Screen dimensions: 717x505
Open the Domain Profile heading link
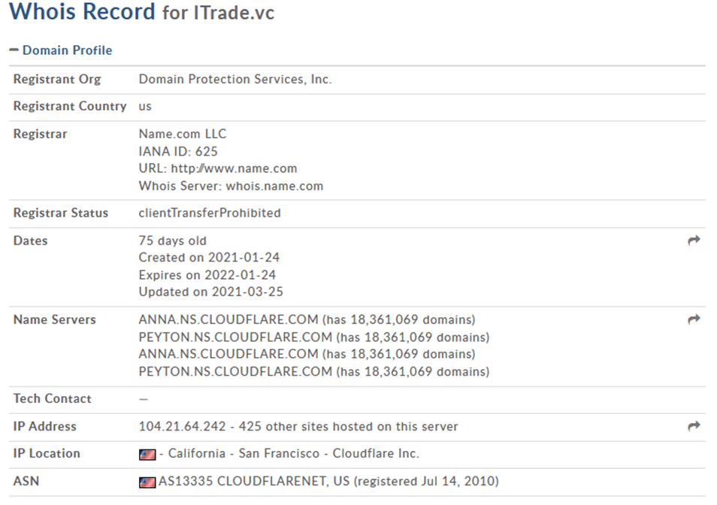(x=67, y=50)
